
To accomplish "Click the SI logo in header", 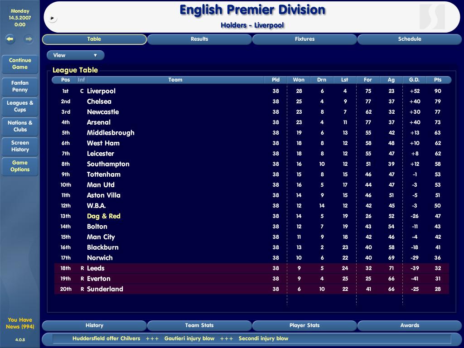I will pyautogui.click(x=432, y=17).
